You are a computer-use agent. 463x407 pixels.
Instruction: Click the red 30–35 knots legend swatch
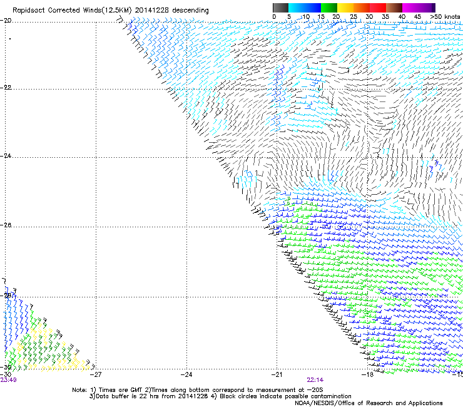pos(378,8)
